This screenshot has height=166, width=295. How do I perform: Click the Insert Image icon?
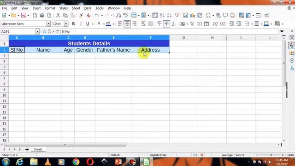point(185,15)
